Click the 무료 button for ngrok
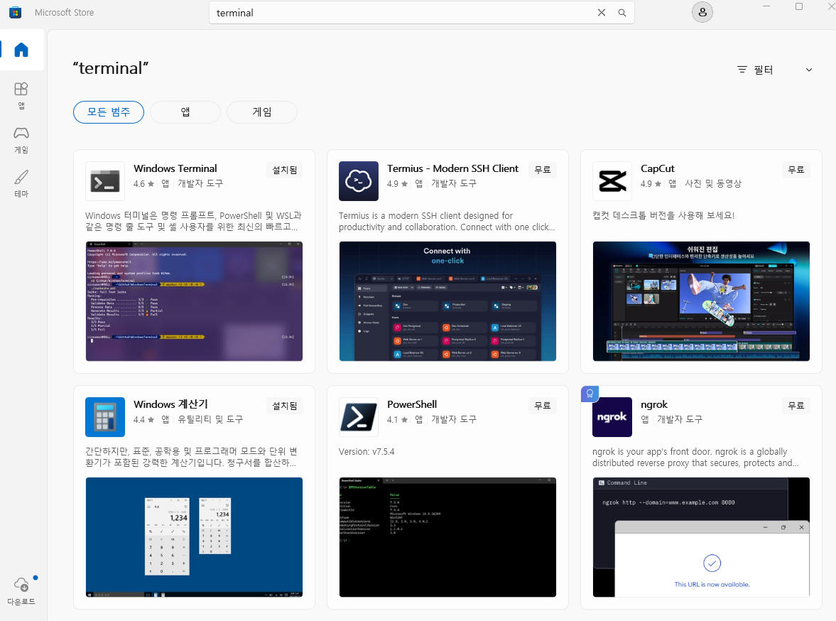 click(x=796, y=405)
